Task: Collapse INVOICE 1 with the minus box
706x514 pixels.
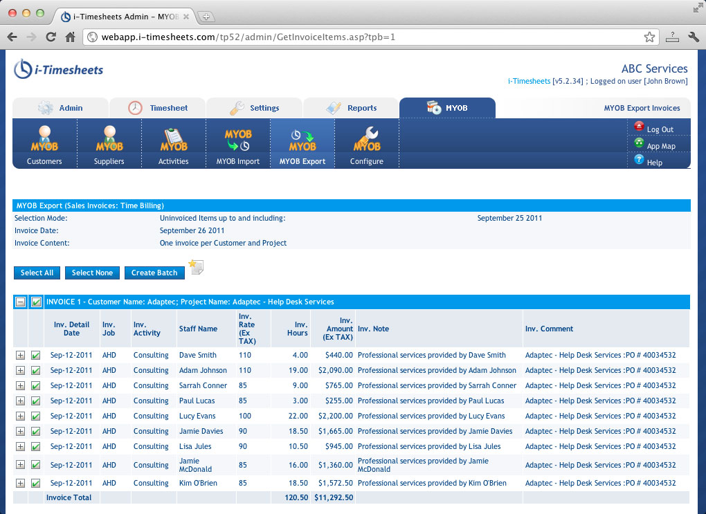Action: [x=20, y=302]
